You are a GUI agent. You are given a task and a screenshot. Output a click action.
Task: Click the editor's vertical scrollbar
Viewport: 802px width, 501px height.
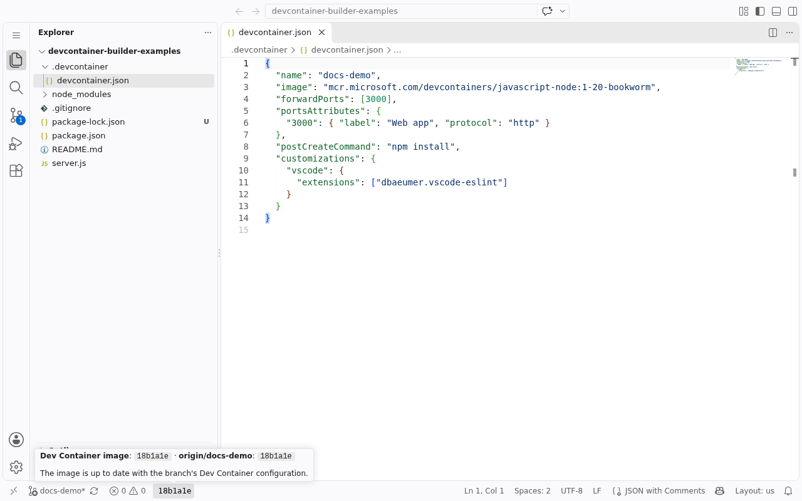[x=794, y=268]
